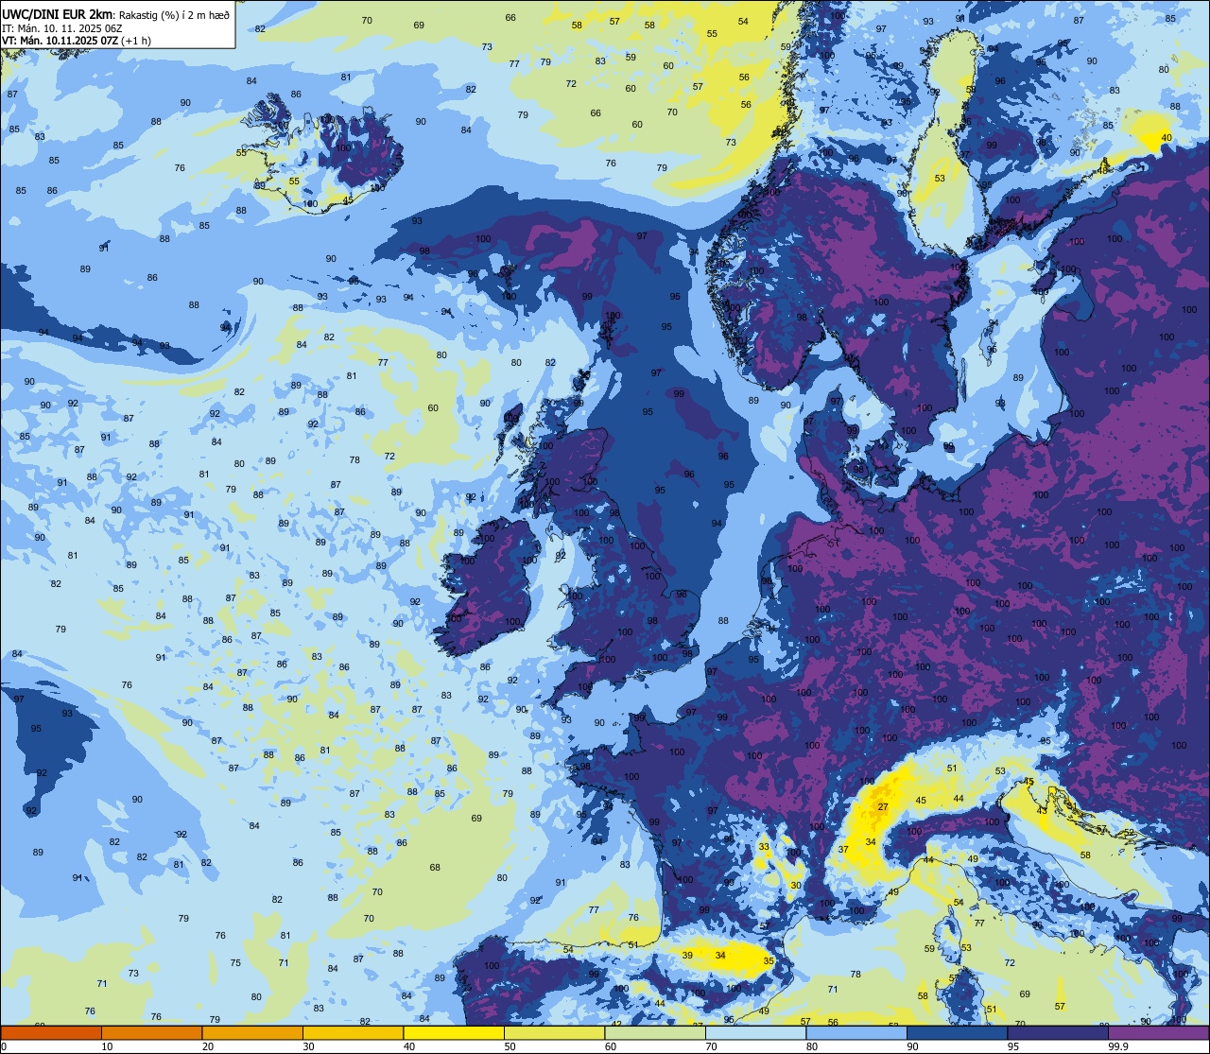Viewport: 1210px width, 1054px height.
Task: Click the 50–60 light yellow legend segment
Action: pos(554,1032)
